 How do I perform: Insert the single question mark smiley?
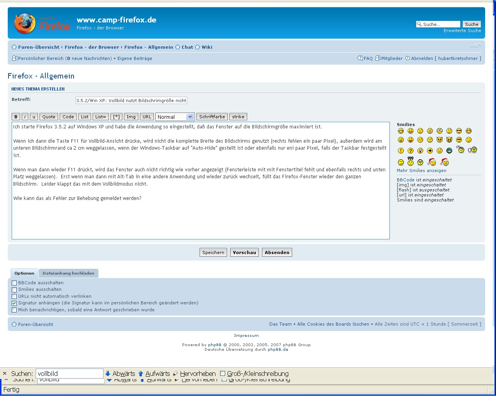[410, 151]
